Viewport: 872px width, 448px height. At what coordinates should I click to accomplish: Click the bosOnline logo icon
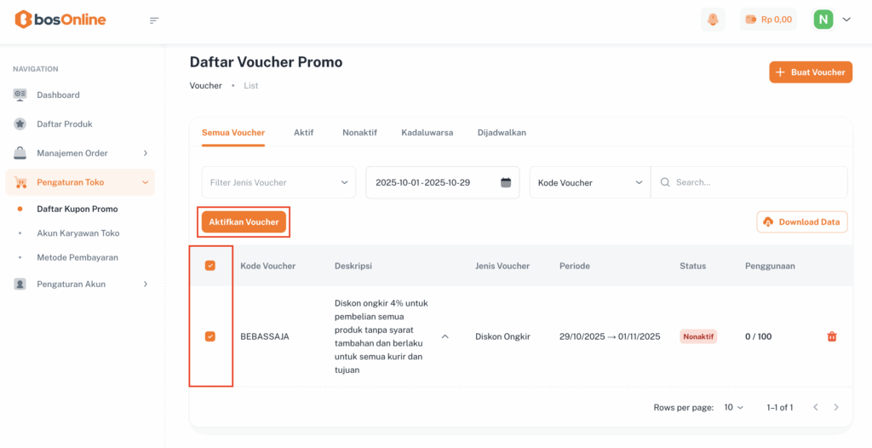tap(23, 20)
